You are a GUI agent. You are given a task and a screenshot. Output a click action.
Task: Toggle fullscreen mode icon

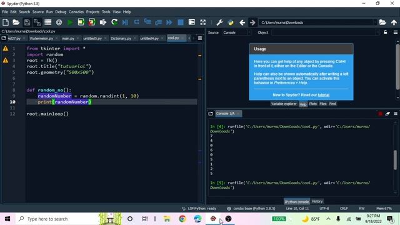[x=202, y=22]
